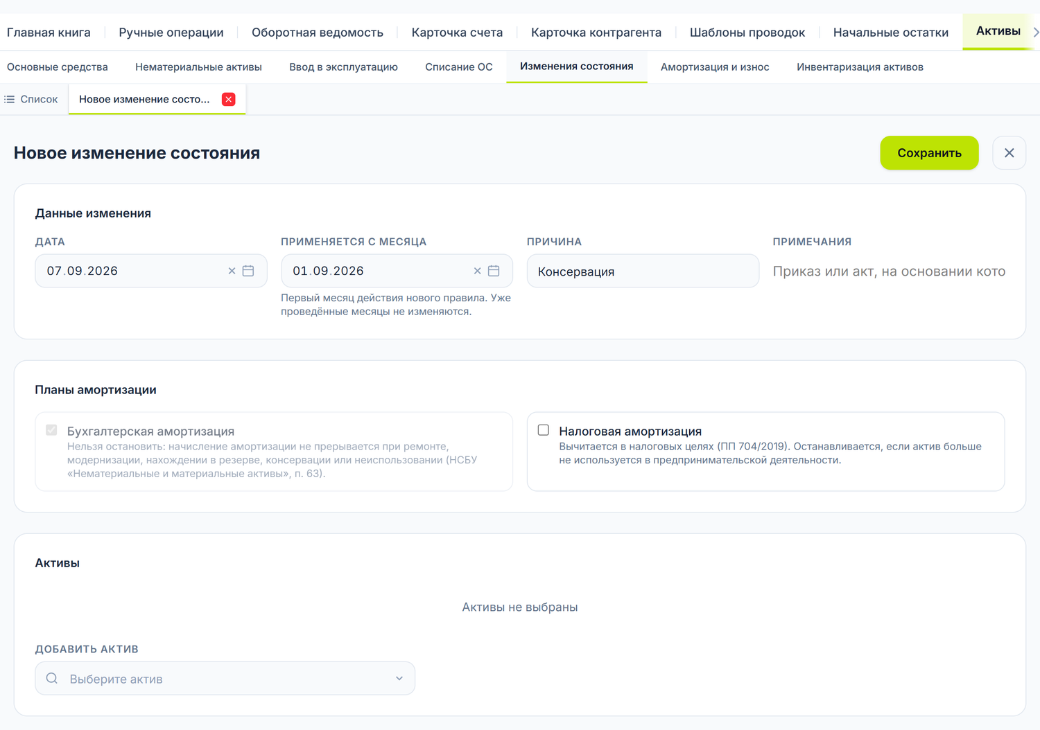The height and width of the screenshot is (730, 1040).
Task: Close the Новое изменение состояния tab via red X
Action: tap(229, 99)
